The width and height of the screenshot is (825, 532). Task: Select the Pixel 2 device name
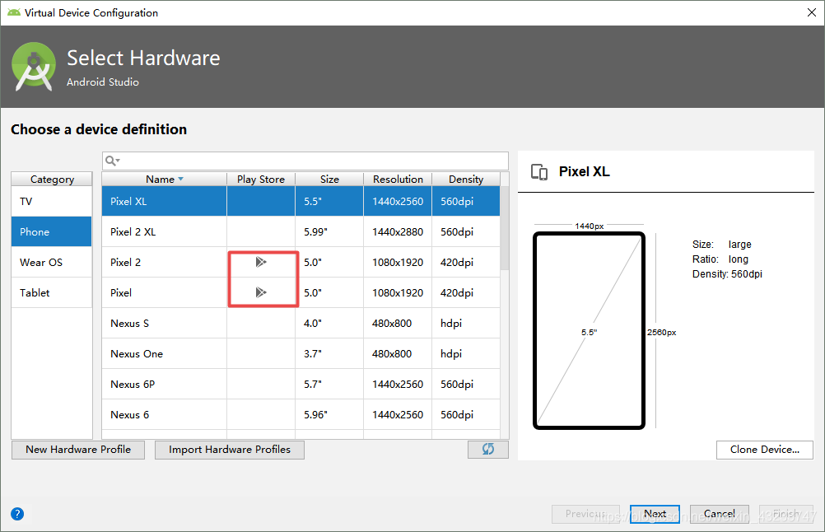pos(126,262)
